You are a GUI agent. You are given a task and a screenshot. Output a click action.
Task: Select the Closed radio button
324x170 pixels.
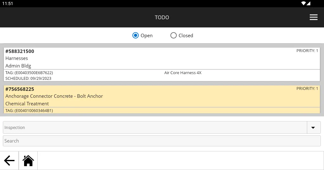click(x=173, y=35)
